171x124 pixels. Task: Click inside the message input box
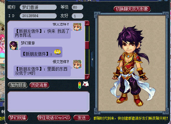click(49, 102)
